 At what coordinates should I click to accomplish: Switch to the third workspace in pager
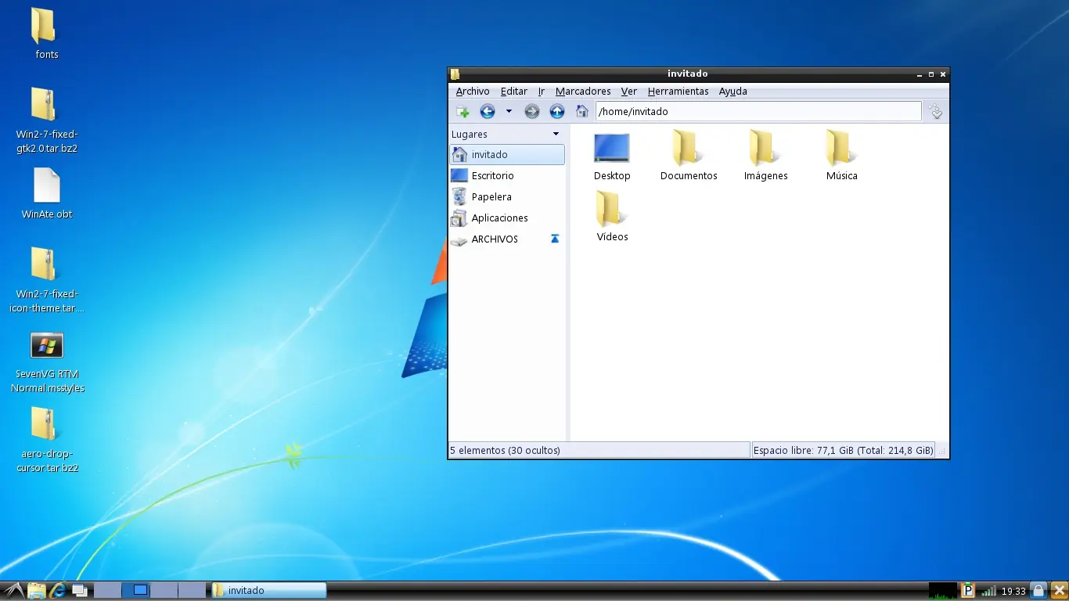pos(164,591)
